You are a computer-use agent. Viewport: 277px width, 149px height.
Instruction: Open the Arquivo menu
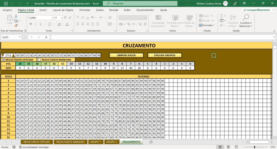click(x=7, y=10)
